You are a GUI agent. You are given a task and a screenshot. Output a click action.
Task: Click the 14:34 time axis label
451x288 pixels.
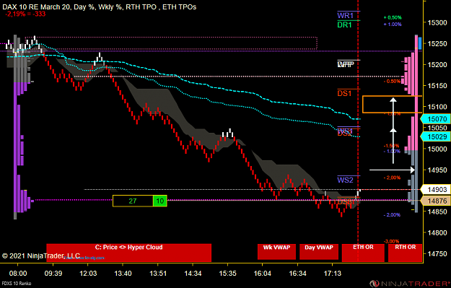[193, 274]
